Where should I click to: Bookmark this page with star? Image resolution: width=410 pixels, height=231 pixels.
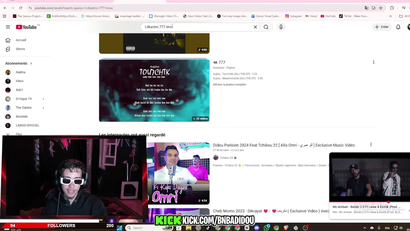pyautogui.click(x=381, y=8)
